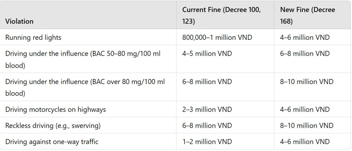
Task: Click the 800,000–1 million VND cell
Action: (x=217, y=38)
